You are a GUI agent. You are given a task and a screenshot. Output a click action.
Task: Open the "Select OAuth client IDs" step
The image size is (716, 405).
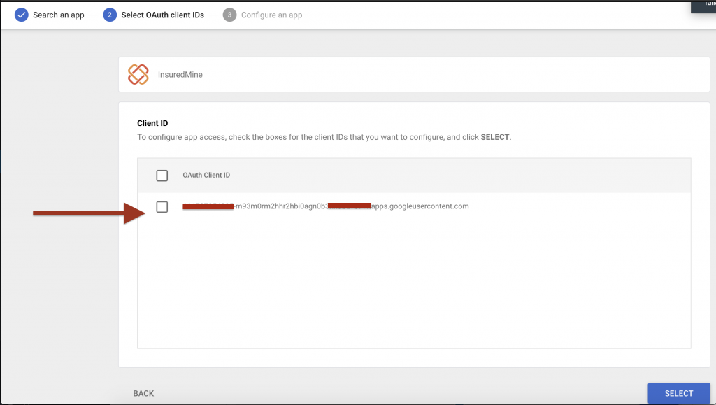162,15
